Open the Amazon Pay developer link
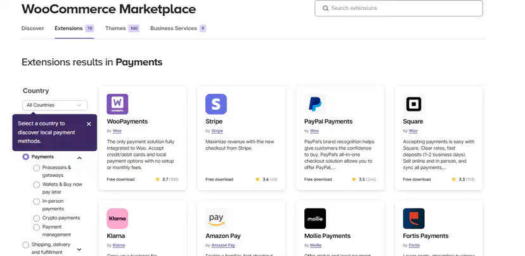Screen dimensions: 525x256 coord(223,245)
